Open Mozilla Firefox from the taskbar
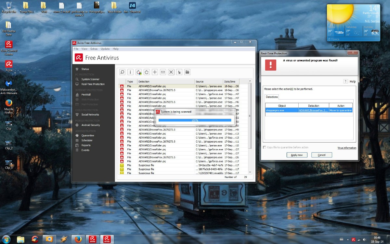This screenshot has width=390, height=244. pyautogui.click(x=77, y=239)
